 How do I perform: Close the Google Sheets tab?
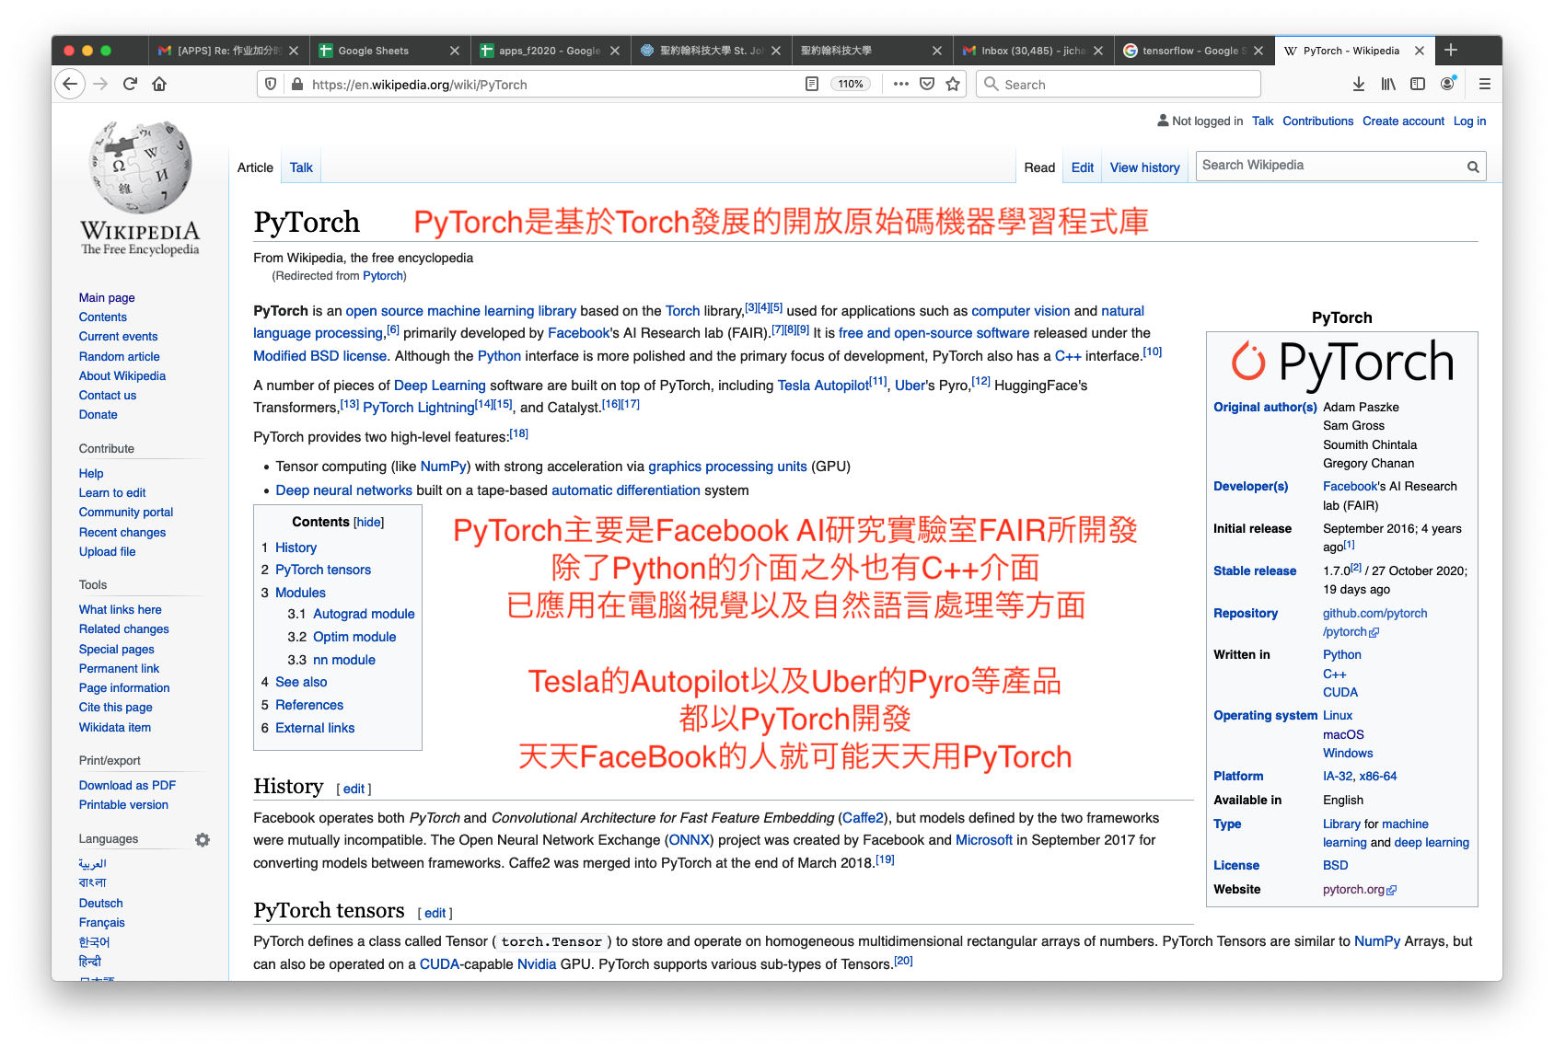click(455, 51)
